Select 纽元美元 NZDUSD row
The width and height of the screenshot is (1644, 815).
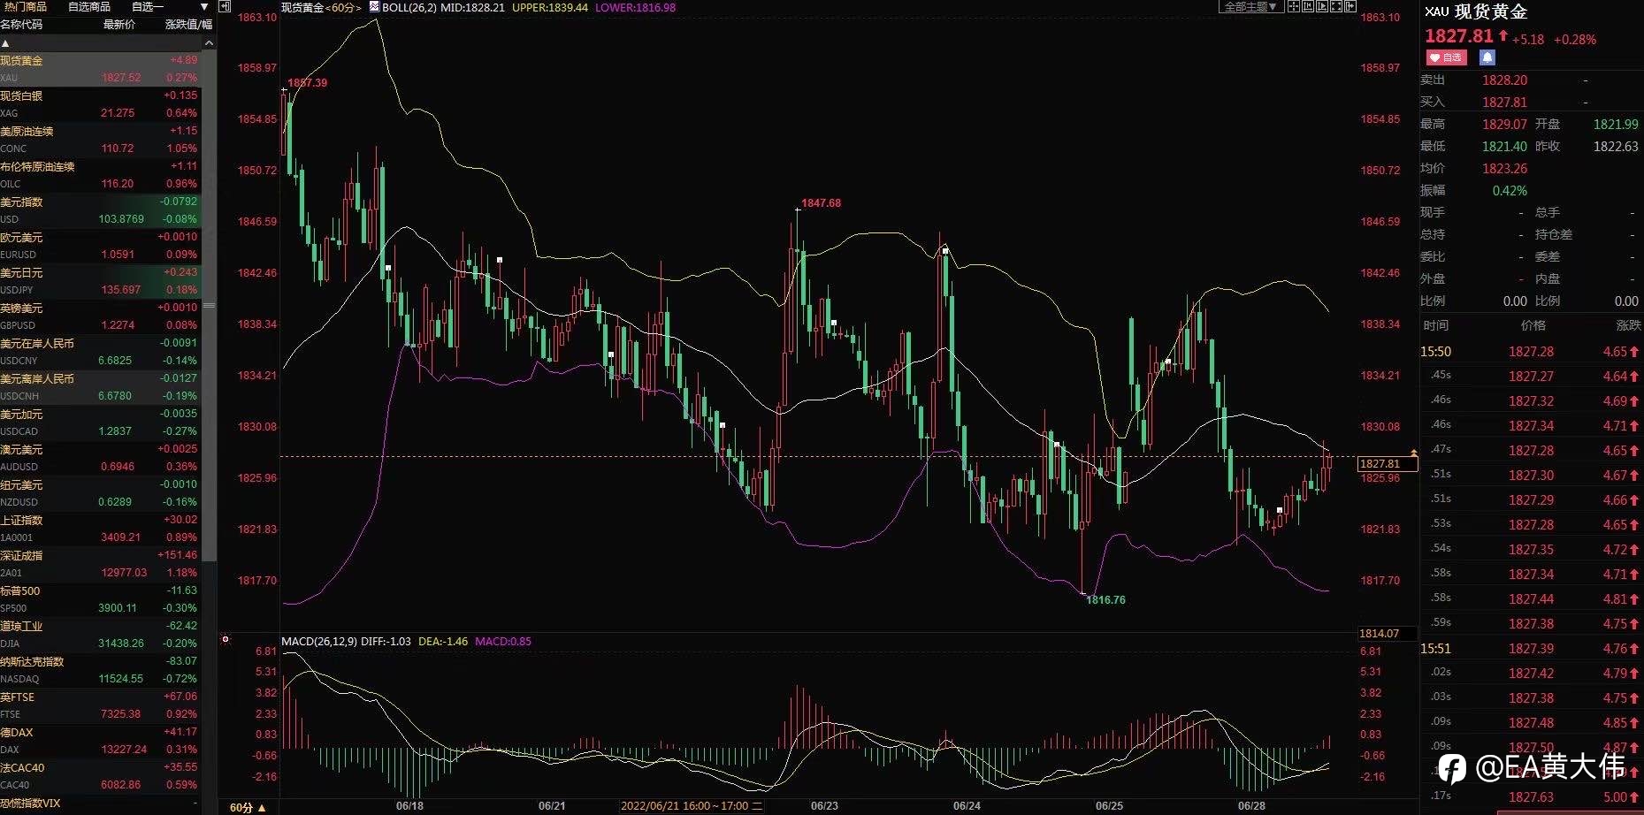click(x=101, y=493)
